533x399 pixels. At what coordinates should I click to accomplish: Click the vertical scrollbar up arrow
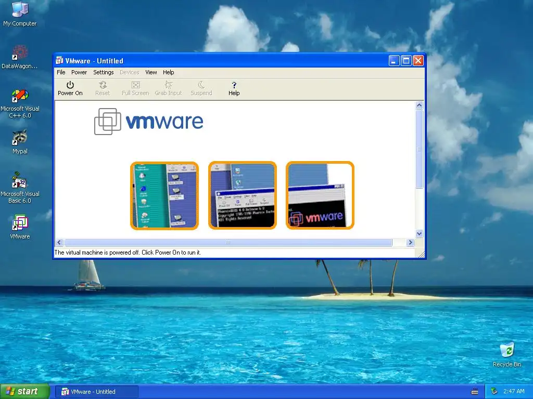(419, 105)
